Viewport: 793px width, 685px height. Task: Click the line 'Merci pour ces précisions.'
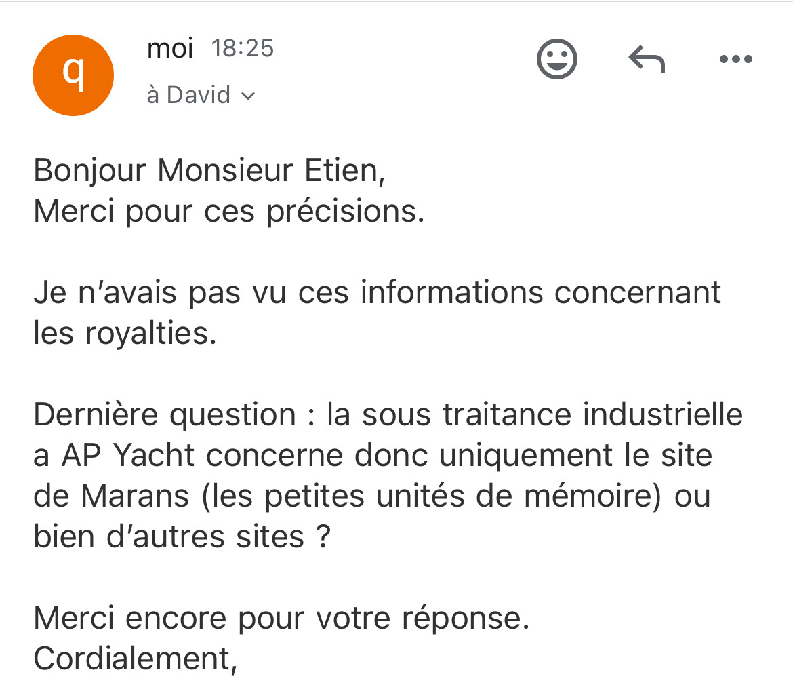228,211
